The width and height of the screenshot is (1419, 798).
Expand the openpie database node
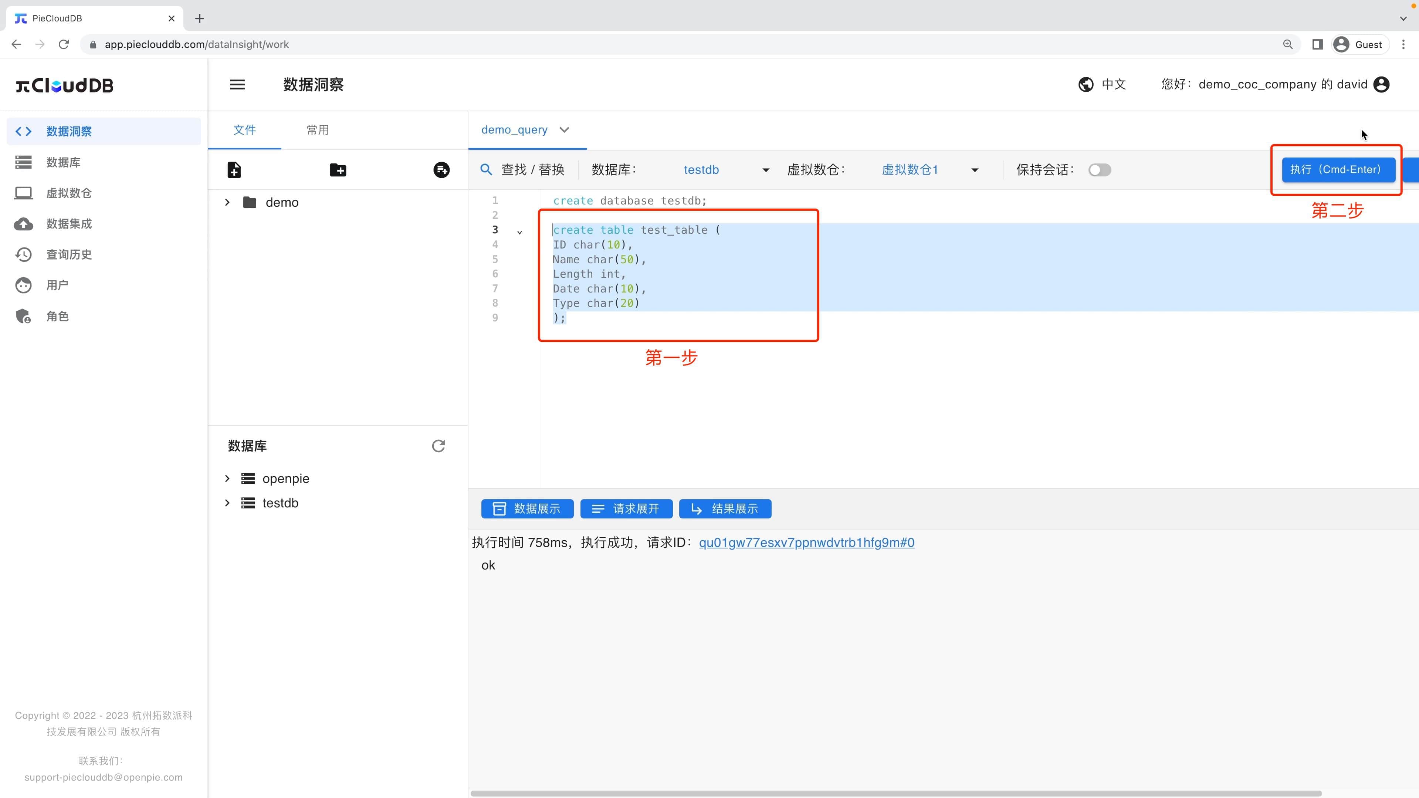click(227, 479)
